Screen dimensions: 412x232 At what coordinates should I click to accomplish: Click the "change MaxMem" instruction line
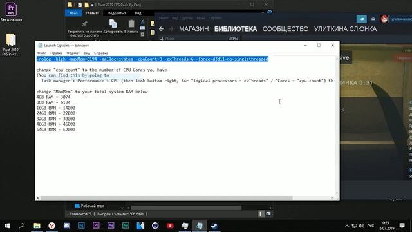coord(92,92)
